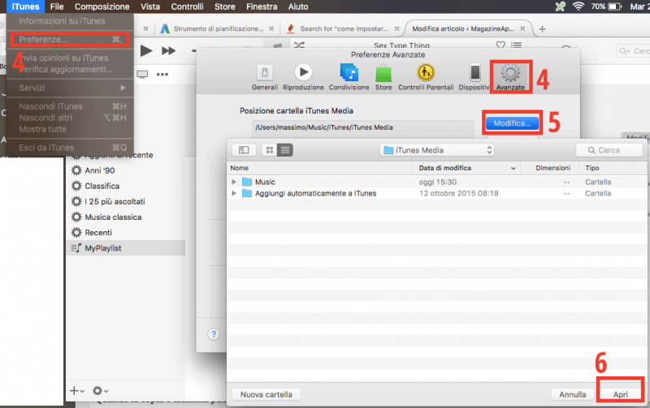Click the Nuova cartella button
The height and width of the screenshot is (408, 650).
coord(266,394)
